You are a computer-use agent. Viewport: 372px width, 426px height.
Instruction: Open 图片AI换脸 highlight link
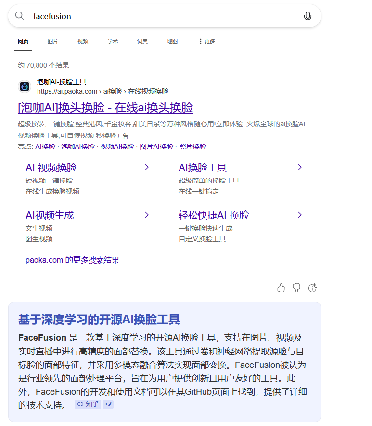[156, 146]
